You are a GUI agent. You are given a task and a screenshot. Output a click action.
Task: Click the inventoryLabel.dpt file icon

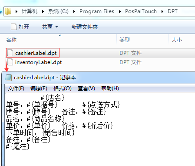tap(10, 62)
